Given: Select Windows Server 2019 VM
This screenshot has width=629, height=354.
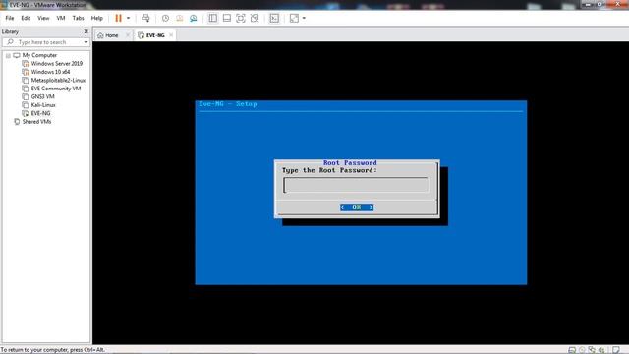Looking at the screenshot, I should pos(57,63).
